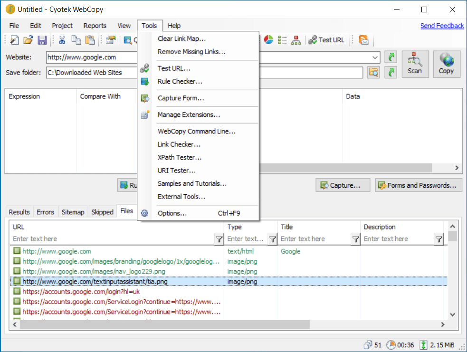
Task: Click the site diagram toolbar icon
Action: click(x=296, y=40)
